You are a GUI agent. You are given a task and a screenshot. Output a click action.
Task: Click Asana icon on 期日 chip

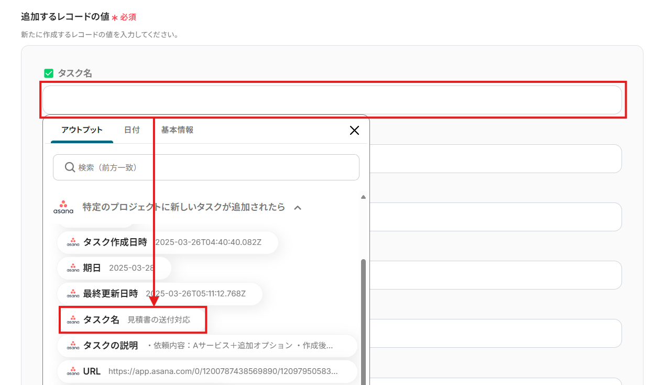pos(73,268)
